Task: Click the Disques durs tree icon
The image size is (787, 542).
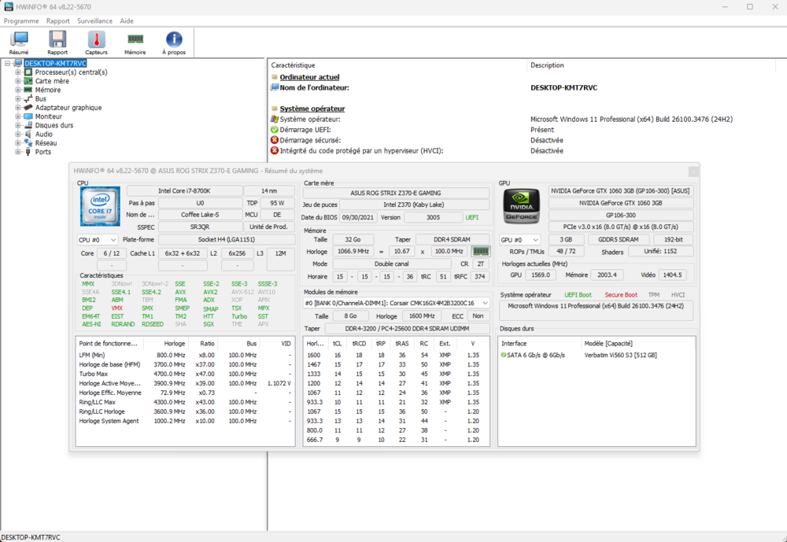Action: 28,125
